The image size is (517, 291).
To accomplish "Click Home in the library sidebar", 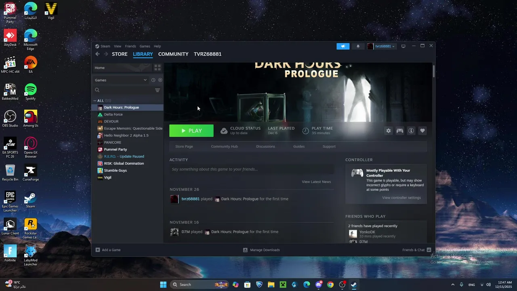I will click(122, 67).
